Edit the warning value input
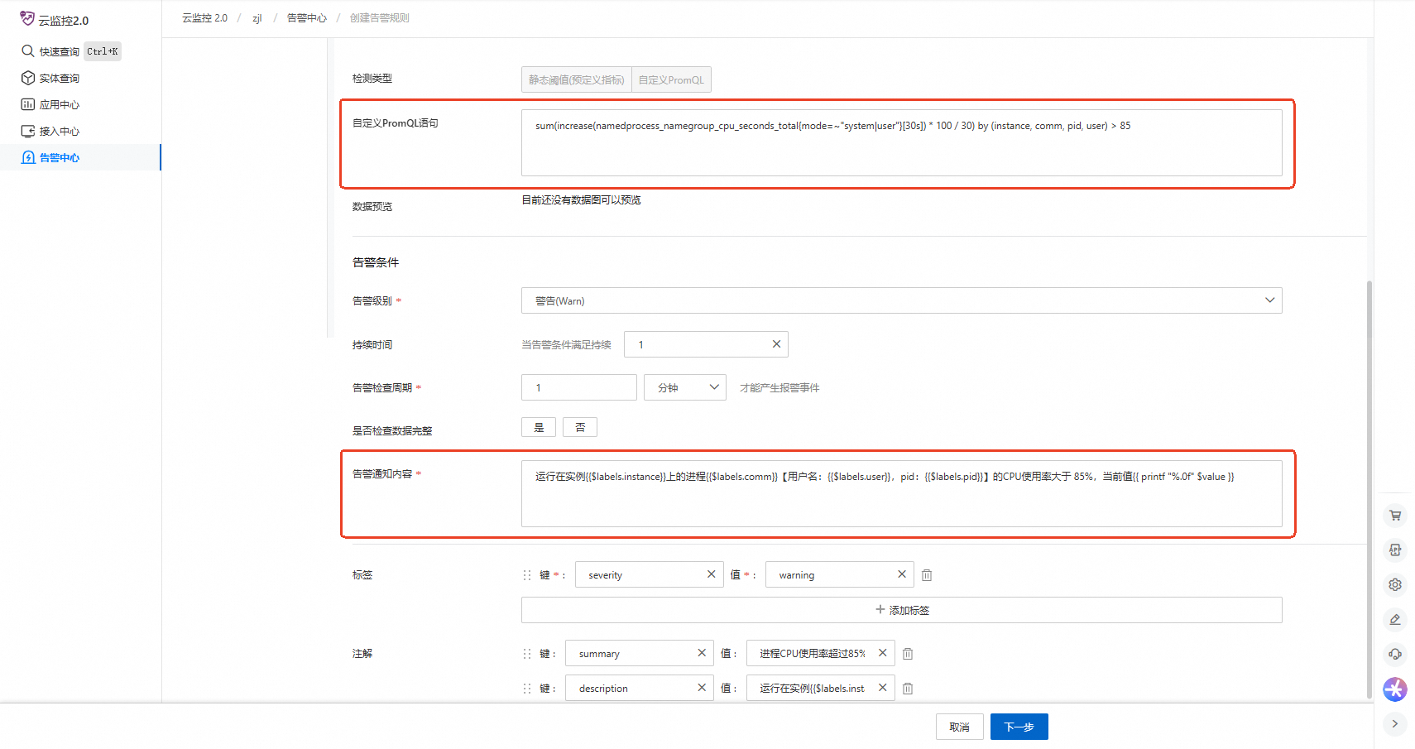Screen dimensions: 1415x749 (840, 574)
